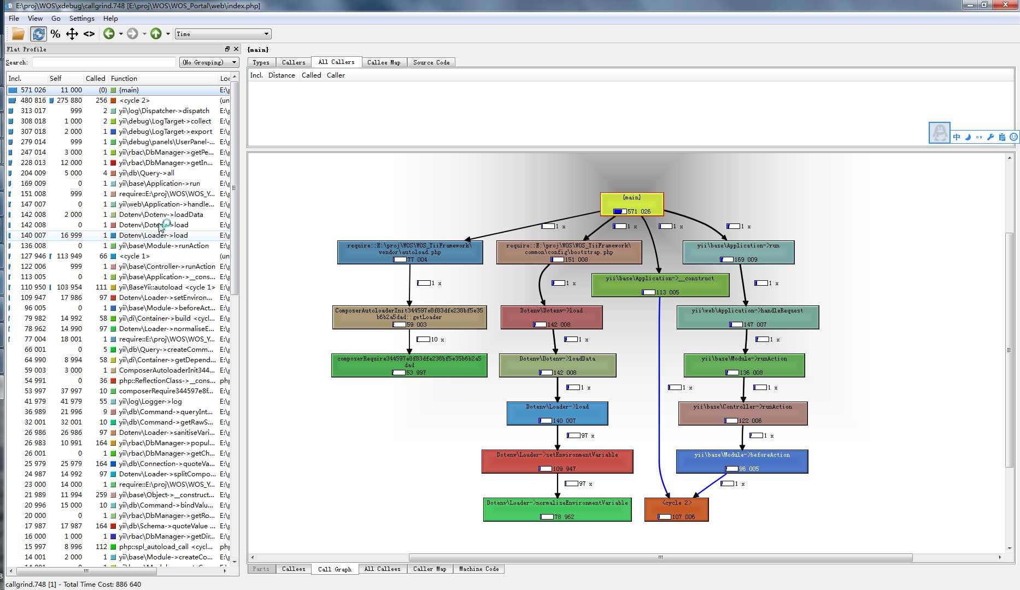Click the IME Chinese mode 中 icon

(957, 137)
